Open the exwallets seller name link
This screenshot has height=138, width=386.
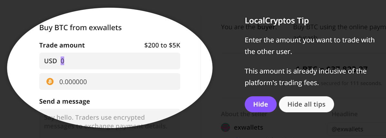pyautogui.click(x=248, y=127)
